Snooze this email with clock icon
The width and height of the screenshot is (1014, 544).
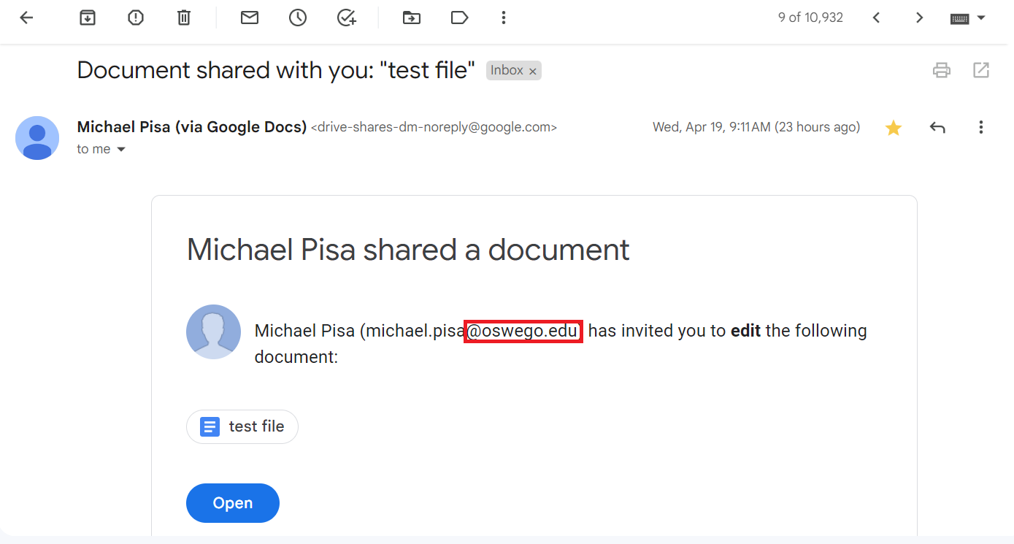298,18
